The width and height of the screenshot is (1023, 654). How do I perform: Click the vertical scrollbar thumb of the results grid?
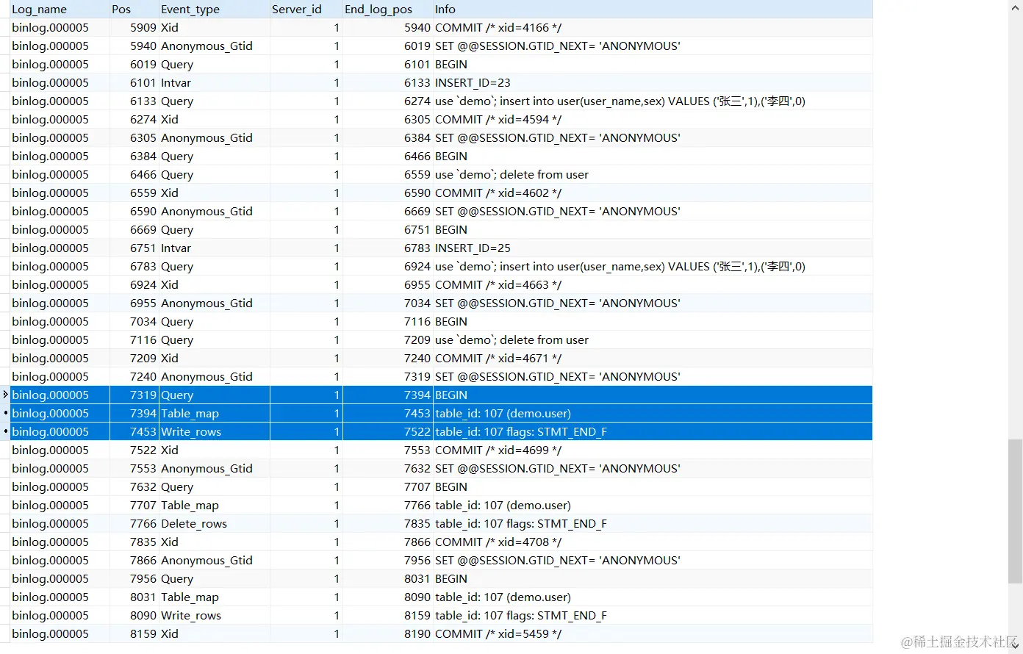[1015, 511]
